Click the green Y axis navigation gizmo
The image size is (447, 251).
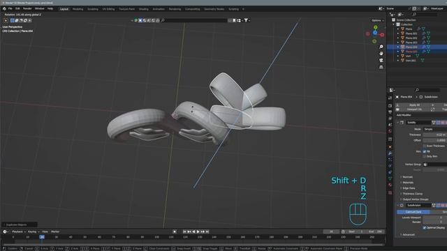[x=376, y=27]
